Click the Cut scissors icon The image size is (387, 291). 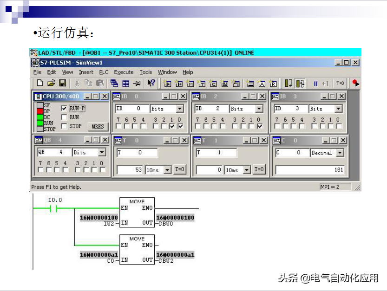tap(77, 83)
